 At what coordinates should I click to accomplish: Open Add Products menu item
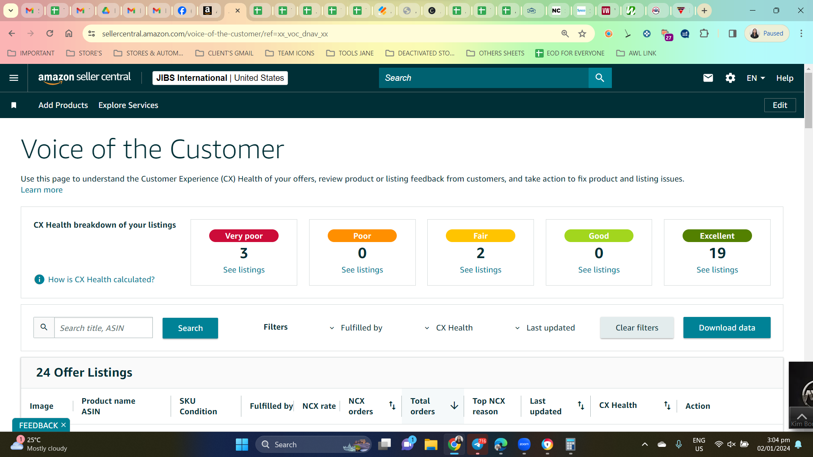click(x=63, y=105)
